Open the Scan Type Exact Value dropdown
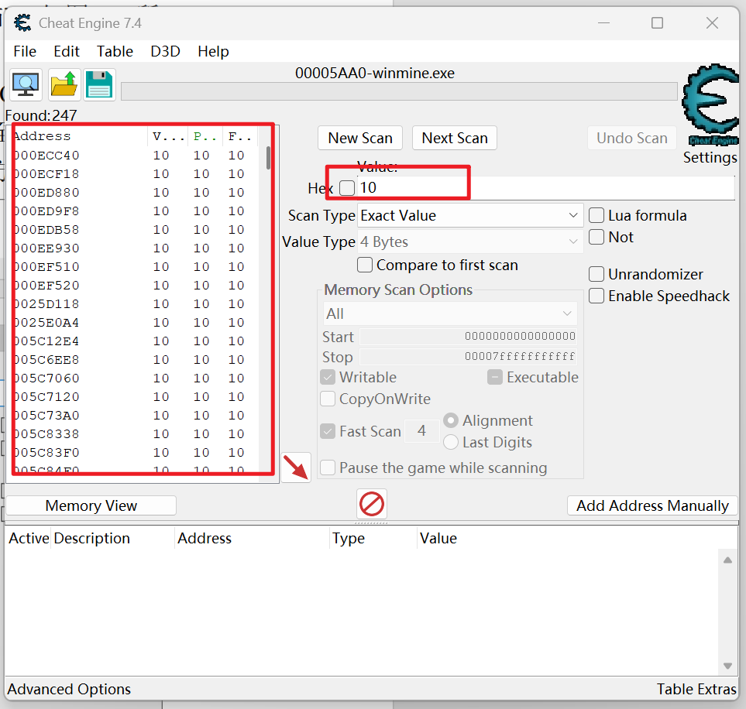Image resolution: width=746 pixels, height=709 pixels. click(x=470, y=215)
